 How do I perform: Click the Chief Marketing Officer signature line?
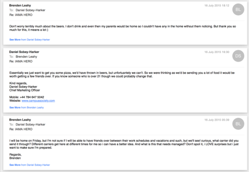(25, 90)
